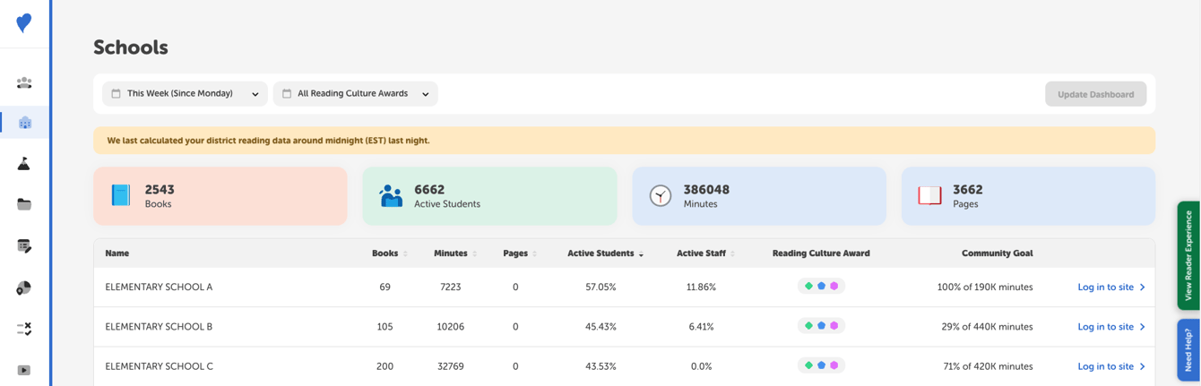Sort table by Active Staff column
The width and height of the screenshot is (1201, 386).
(706, 253)
